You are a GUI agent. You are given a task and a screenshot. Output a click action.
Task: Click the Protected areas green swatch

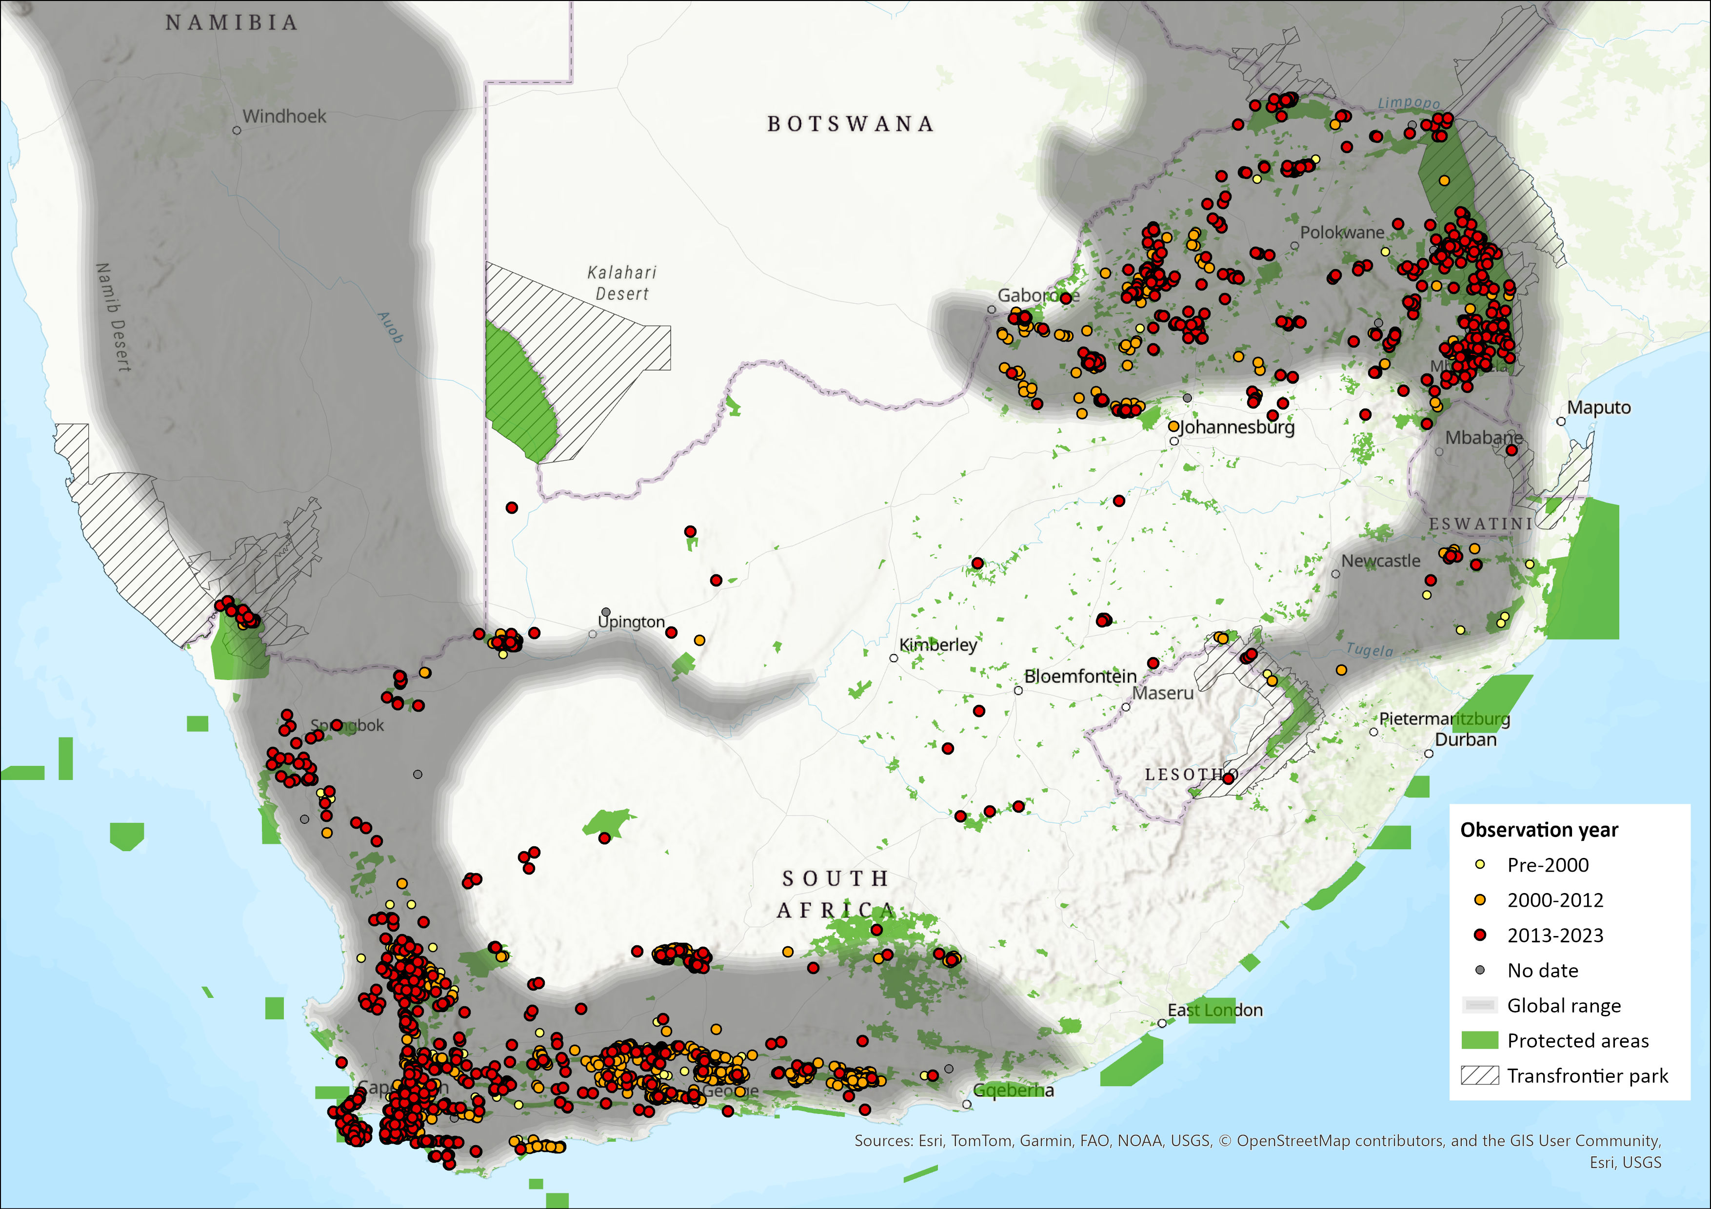(x=1480, y=1041)
